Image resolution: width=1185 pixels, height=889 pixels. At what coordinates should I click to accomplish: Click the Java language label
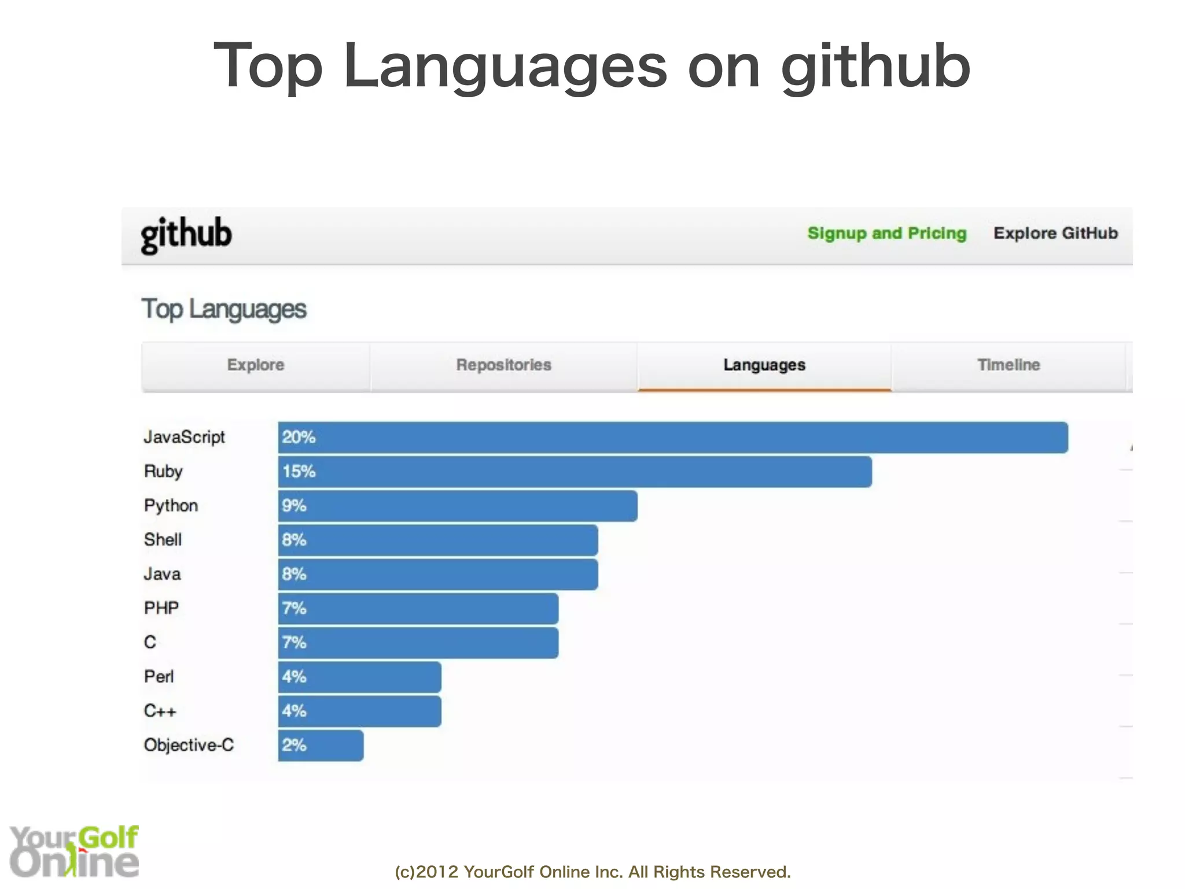(x=162, y=574)
